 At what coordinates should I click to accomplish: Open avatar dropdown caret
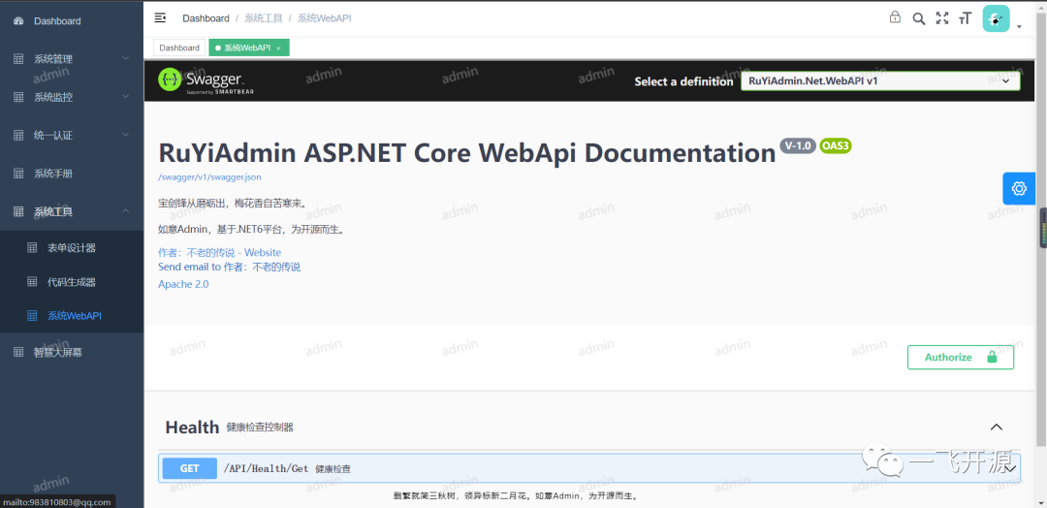1019,27
